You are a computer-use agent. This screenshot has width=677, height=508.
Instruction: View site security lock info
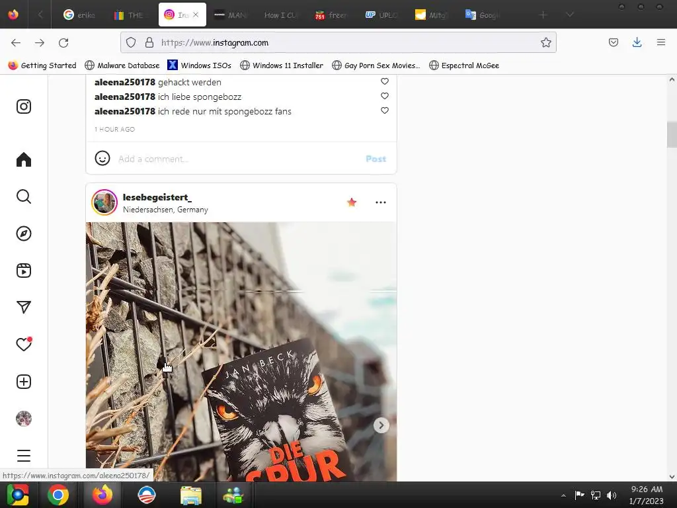[149, 42]
